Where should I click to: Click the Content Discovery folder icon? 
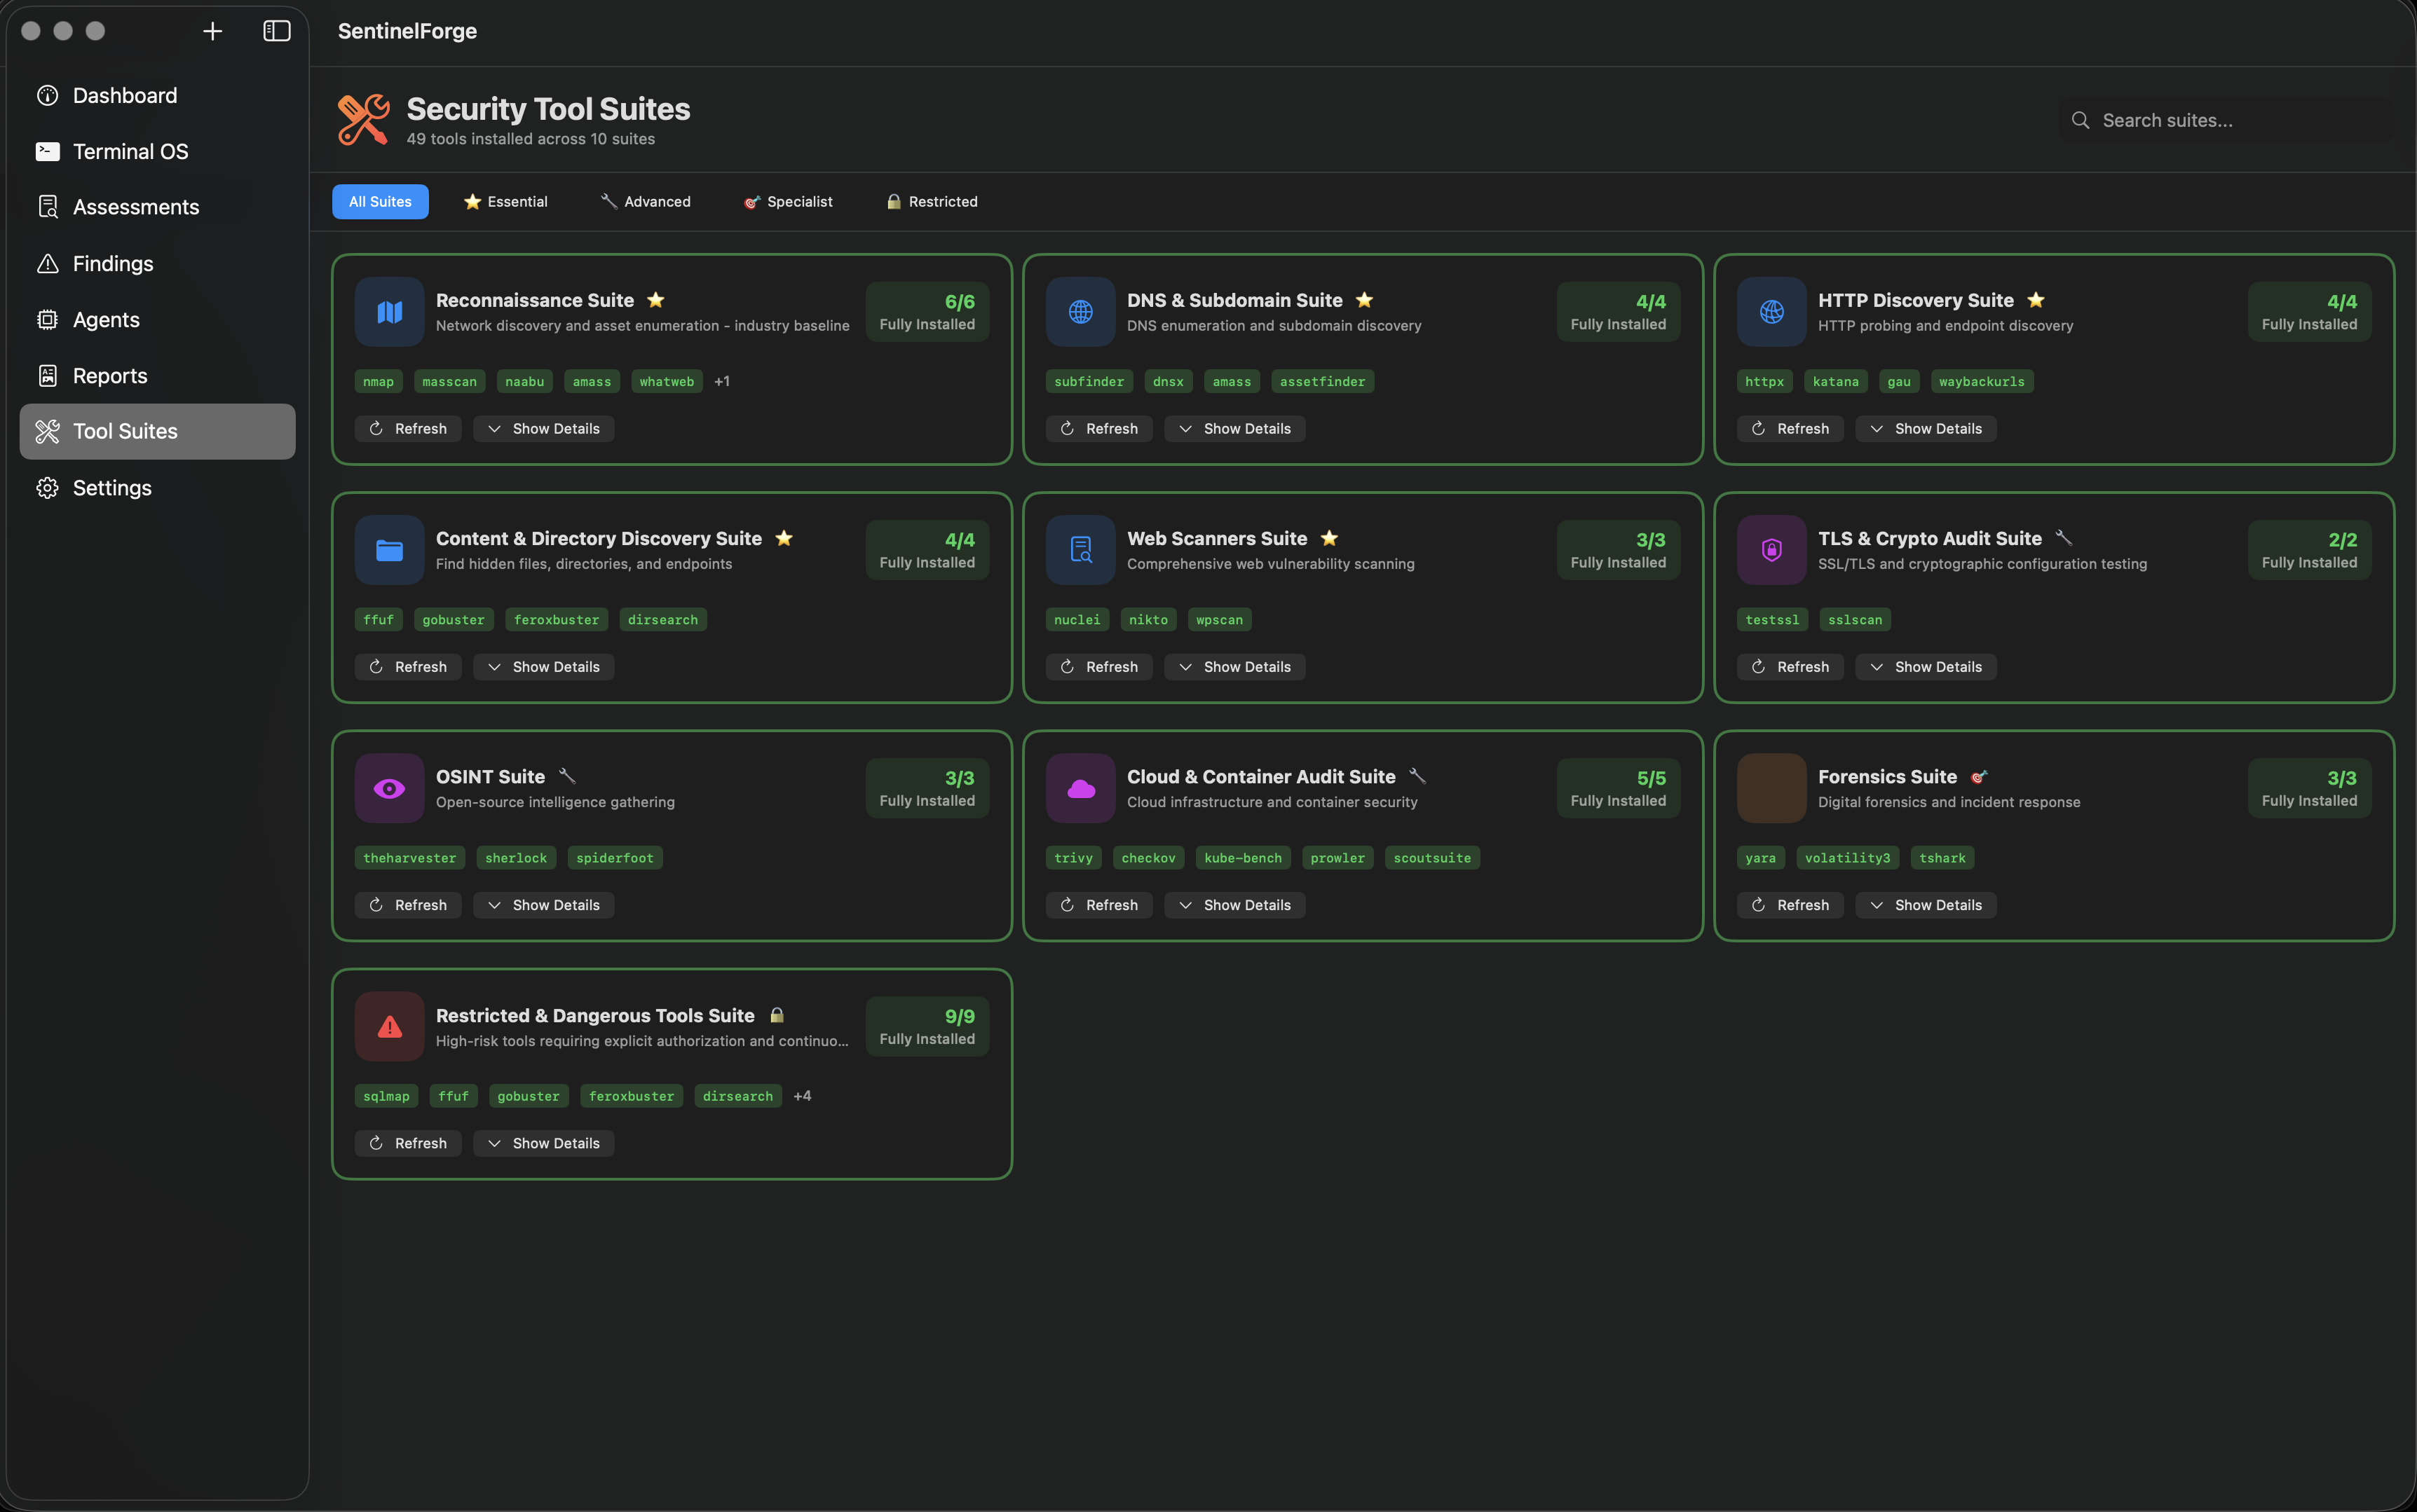point(389,550)
